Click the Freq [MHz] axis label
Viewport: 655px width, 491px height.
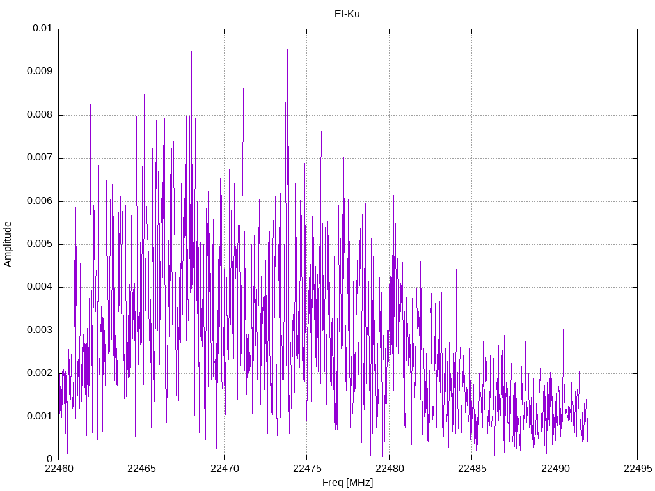(x=347, y=482)
